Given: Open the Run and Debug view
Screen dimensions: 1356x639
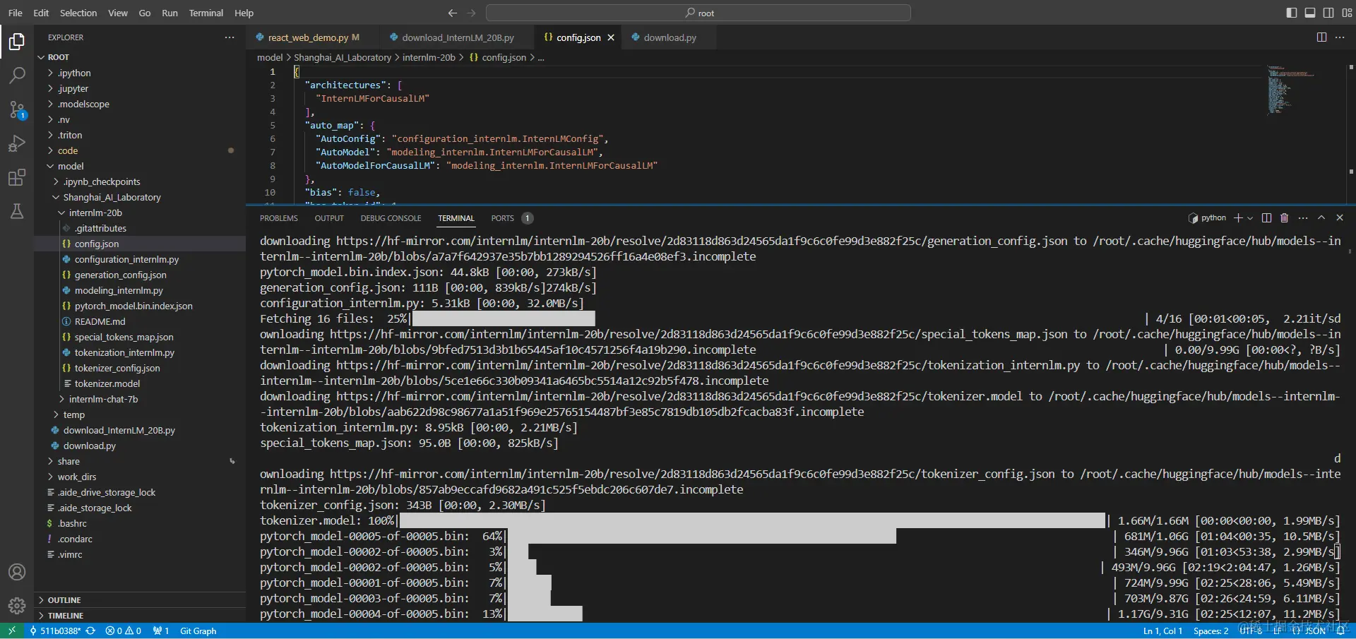Looking at the screenshot, I should click(17, 143).
